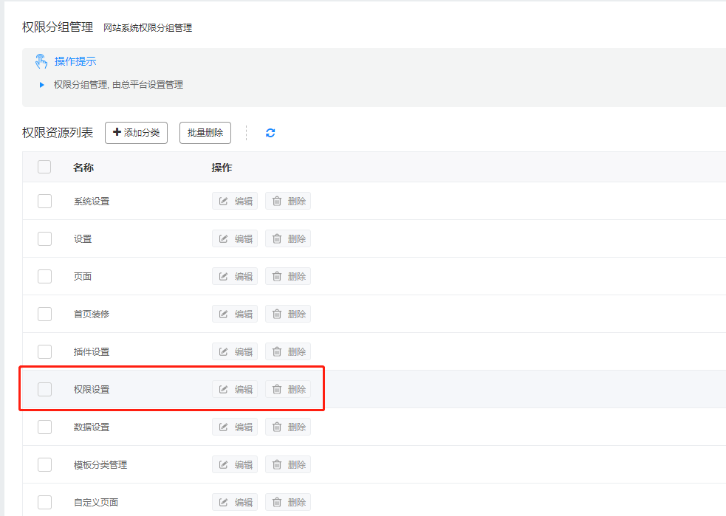Toggle the 操作提示 section title

[x=75, y=61]
